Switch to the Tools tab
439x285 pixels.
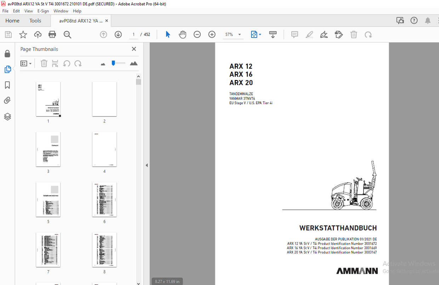tap(35, 21)
